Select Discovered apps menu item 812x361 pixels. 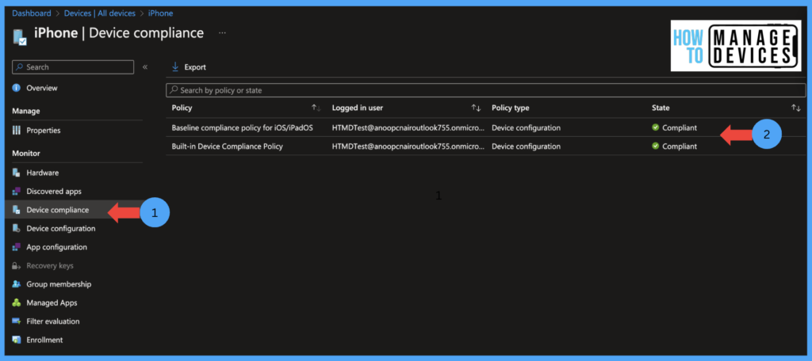click(54, 192)
